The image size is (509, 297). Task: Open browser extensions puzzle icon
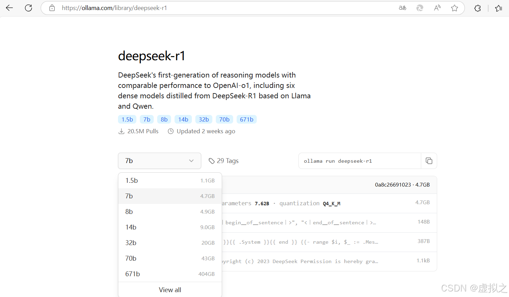(x=477, y=8)
